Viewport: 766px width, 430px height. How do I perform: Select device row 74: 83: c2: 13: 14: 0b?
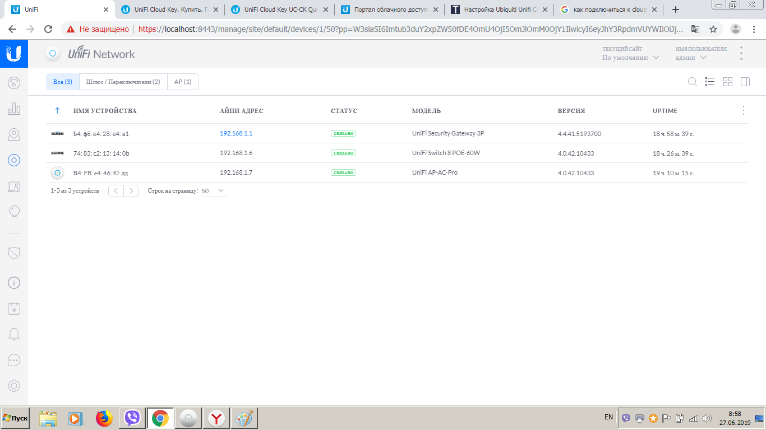pyautogui.click(x=397, y=153)
